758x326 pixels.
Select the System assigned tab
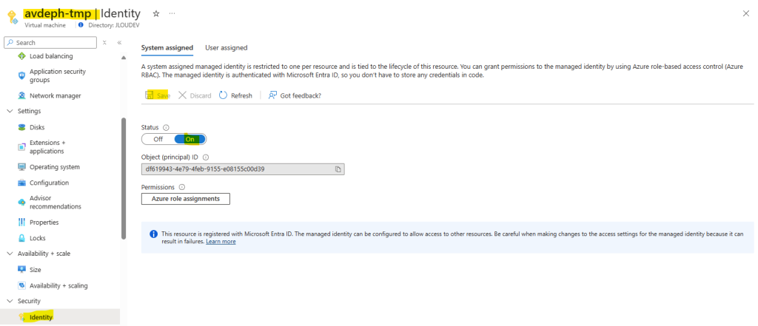pyautogui.click(x=167, y=48)
